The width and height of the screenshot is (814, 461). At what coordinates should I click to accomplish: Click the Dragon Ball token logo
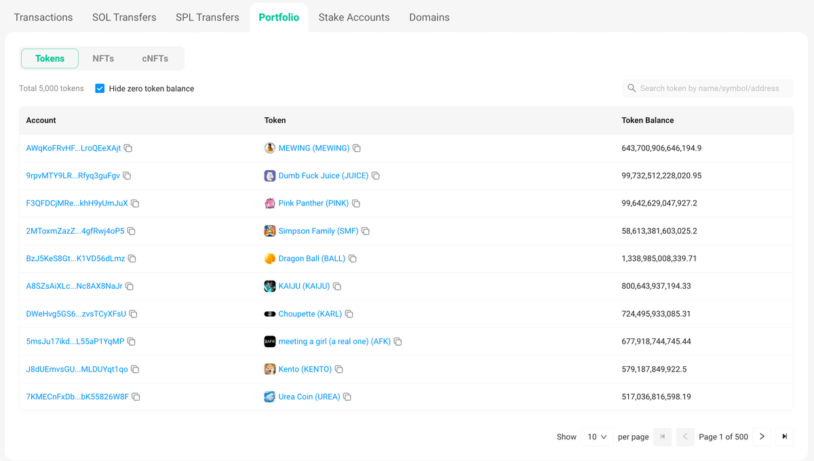tap(269, 258)
